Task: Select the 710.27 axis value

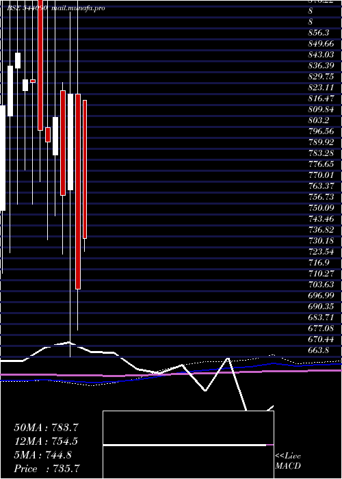Action: (321, 274)
